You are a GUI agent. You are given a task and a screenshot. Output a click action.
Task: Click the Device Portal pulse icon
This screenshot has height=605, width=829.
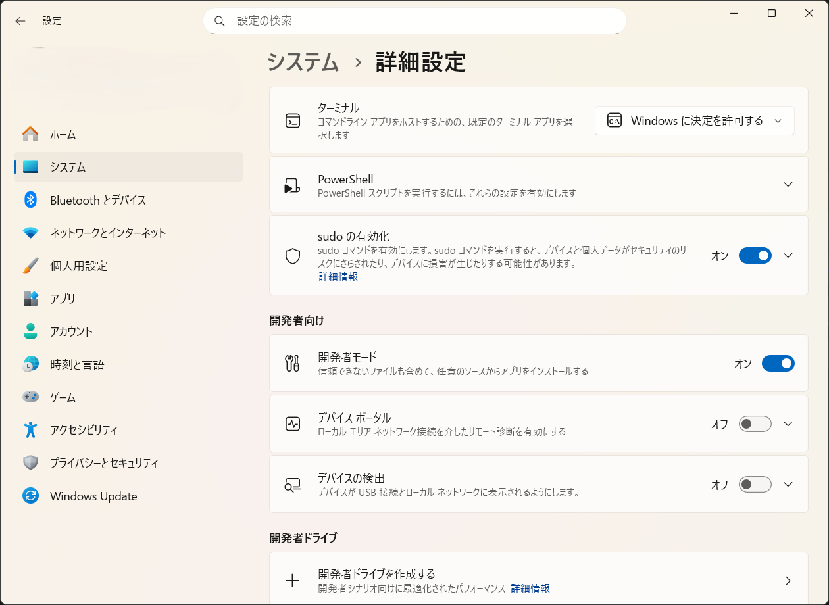tap(293, 423)
